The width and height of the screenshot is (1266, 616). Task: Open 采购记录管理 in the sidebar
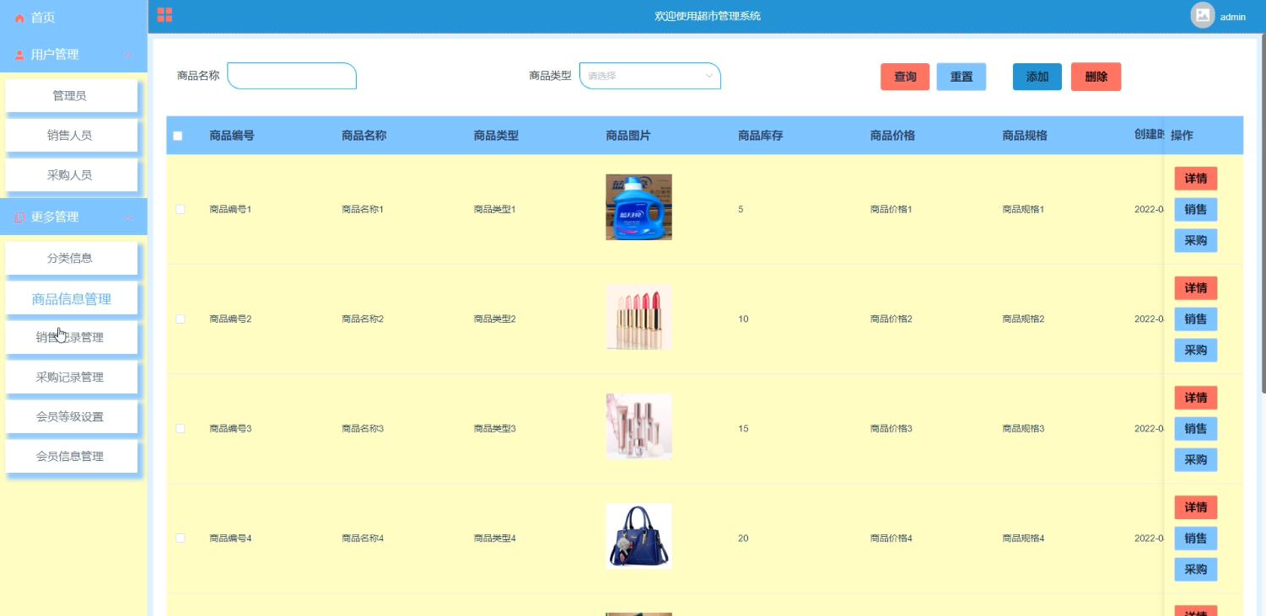pyautogui.click(x=71, y=378)
